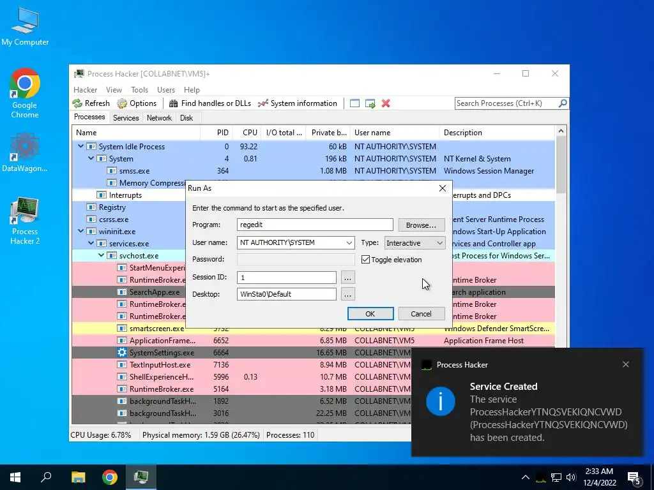Show hidden tray icons chevron
The image size is (654, 490).
click(525, 477)
